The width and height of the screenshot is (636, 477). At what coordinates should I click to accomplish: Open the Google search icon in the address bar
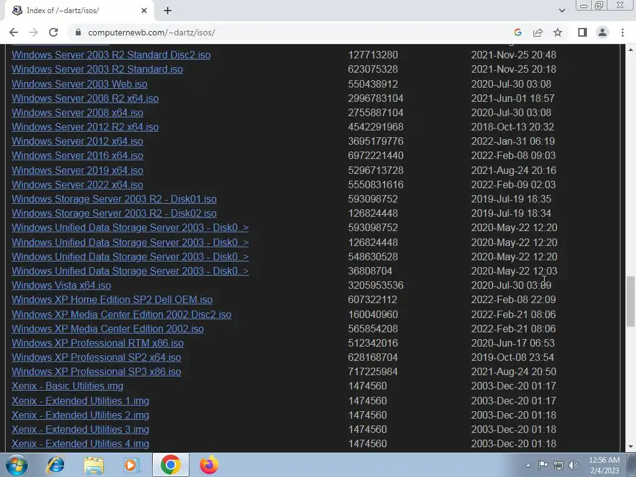tap(517, 32)
